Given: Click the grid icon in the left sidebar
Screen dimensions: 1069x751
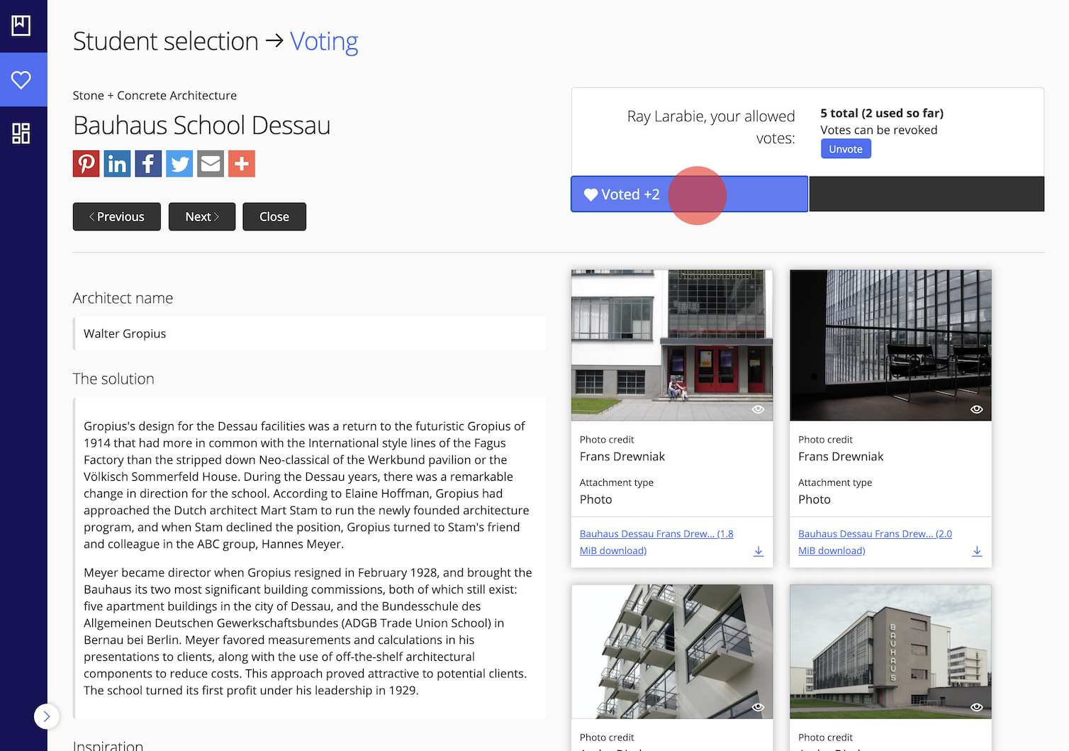Looking at the screenshot, I should (21, 133).
